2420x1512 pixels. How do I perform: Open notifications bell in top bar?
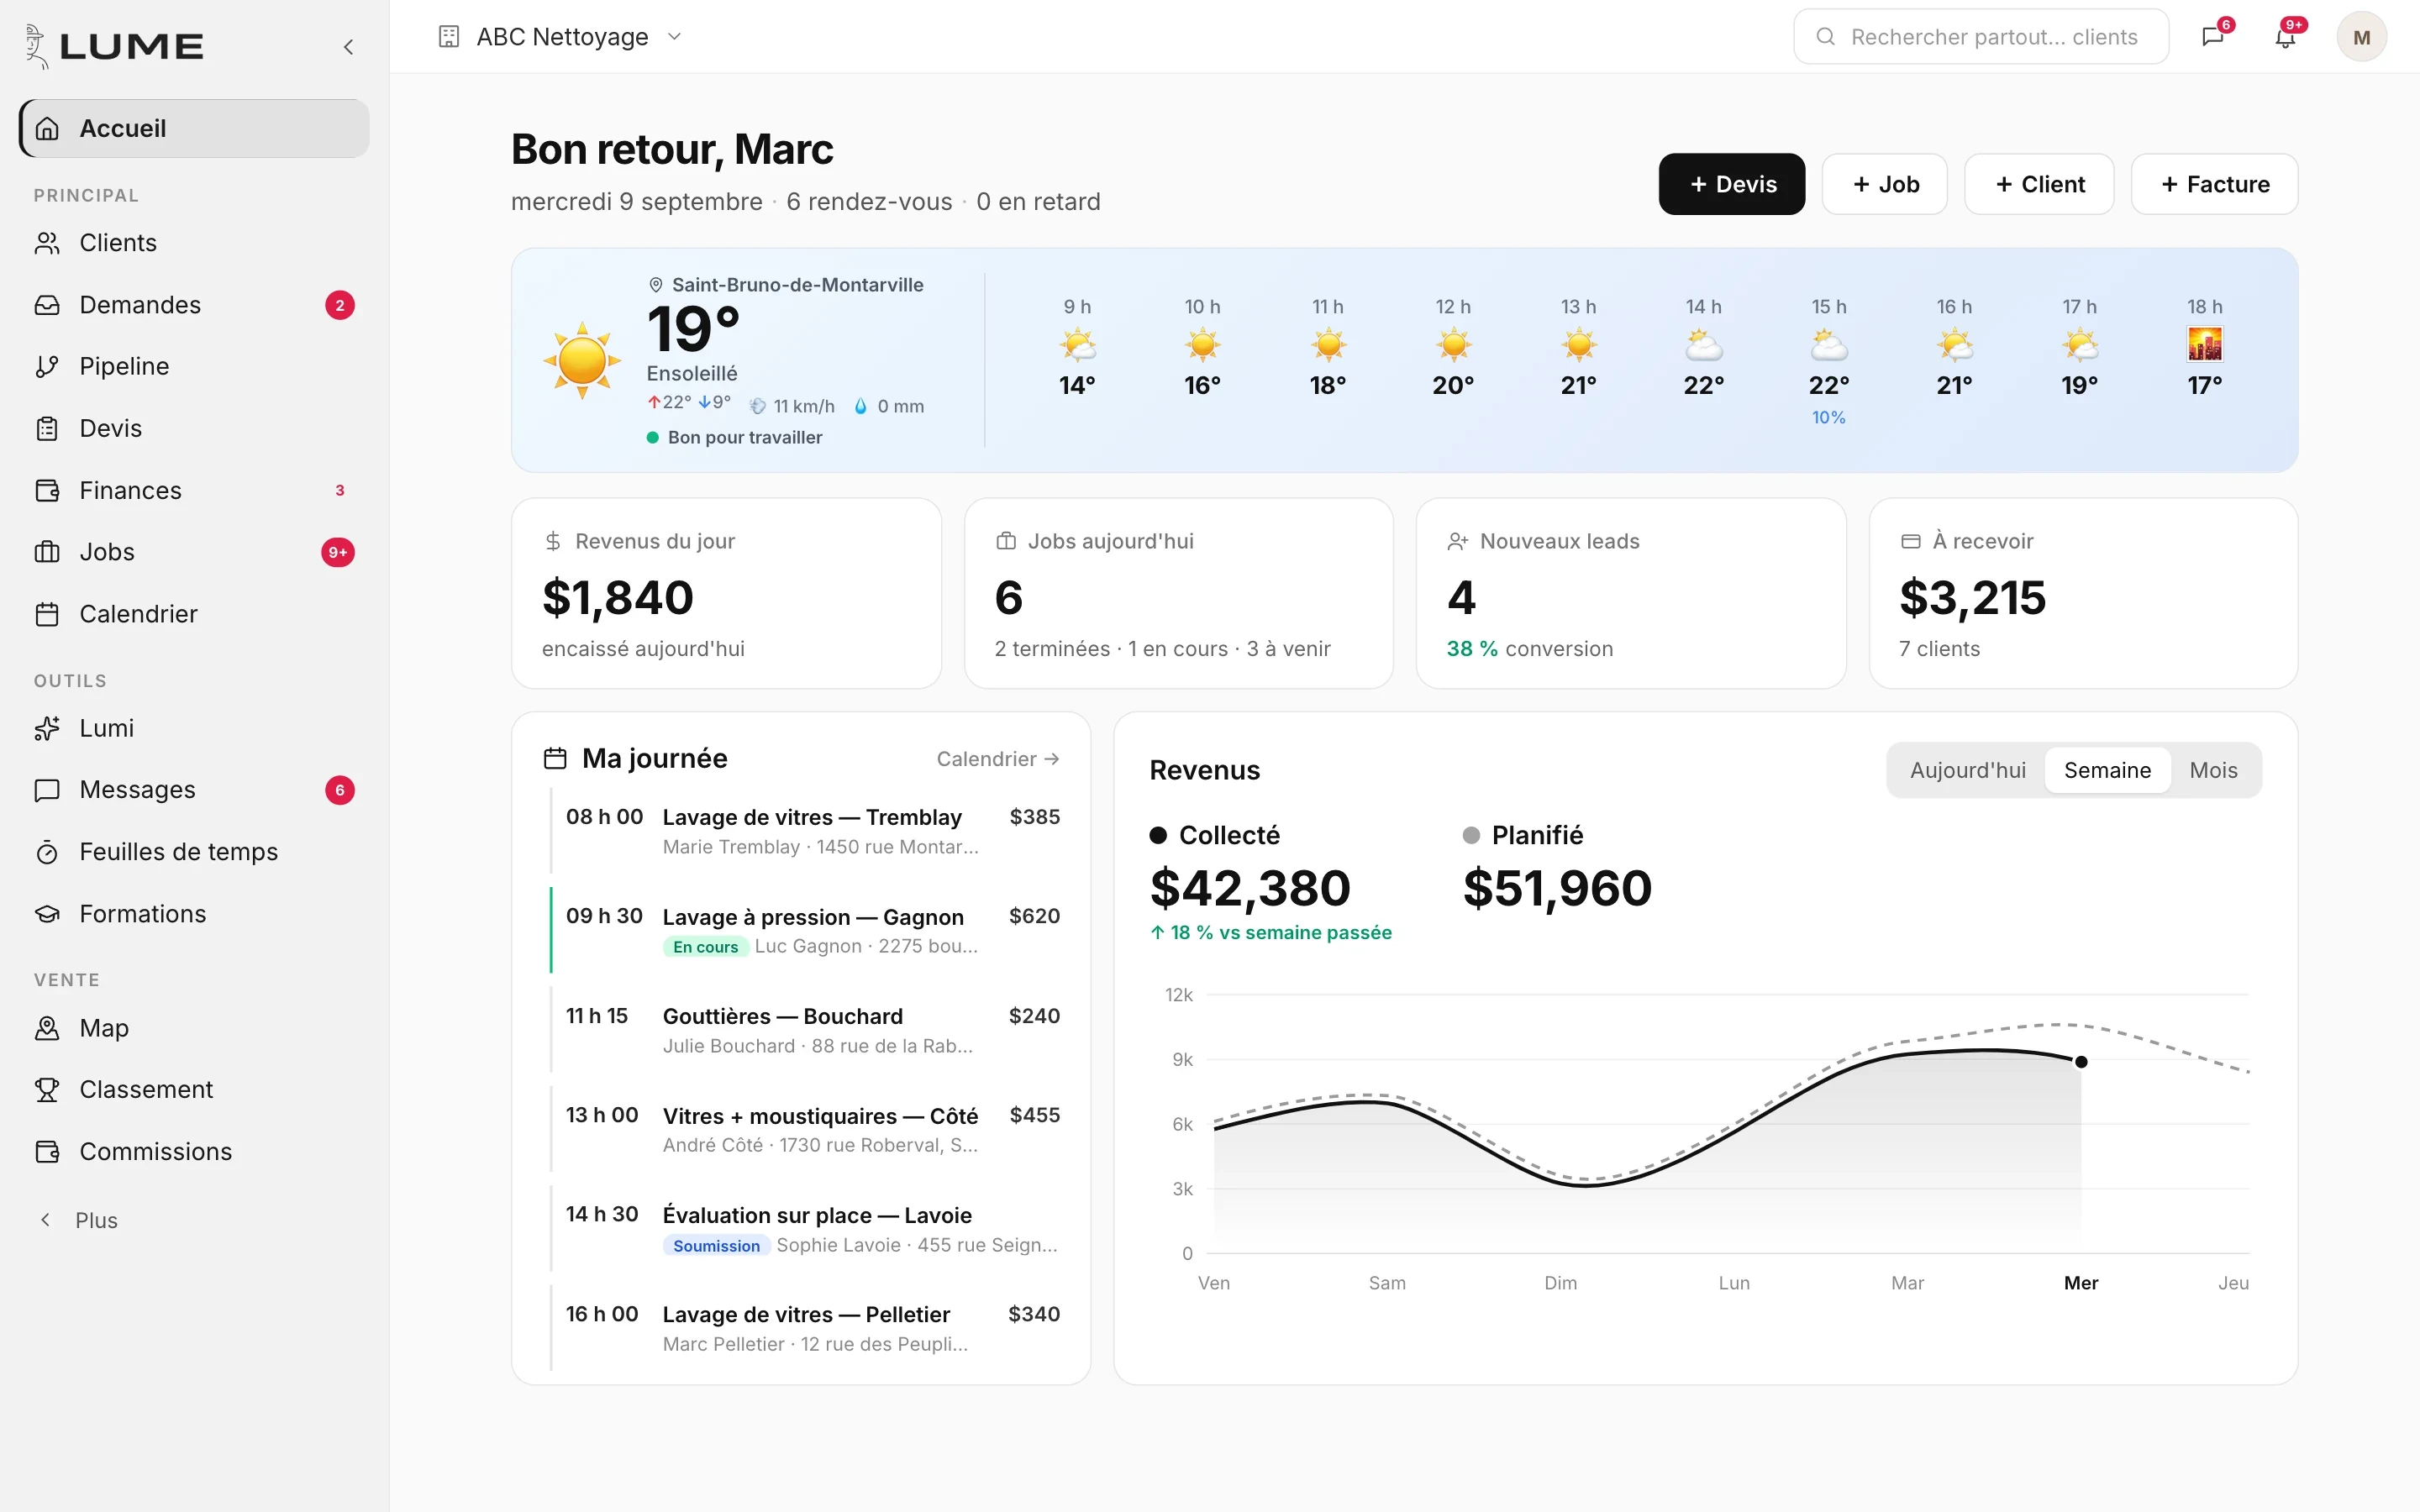click(2286, 37)
